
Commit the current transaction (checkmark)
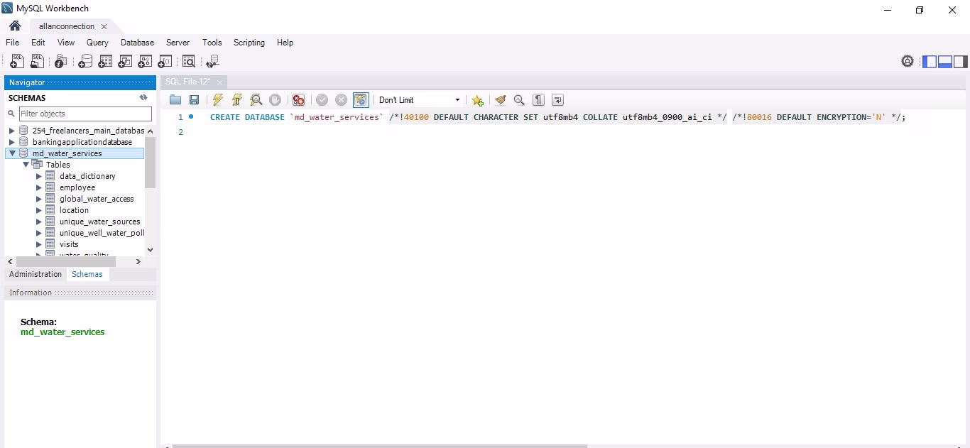point(322,100)
